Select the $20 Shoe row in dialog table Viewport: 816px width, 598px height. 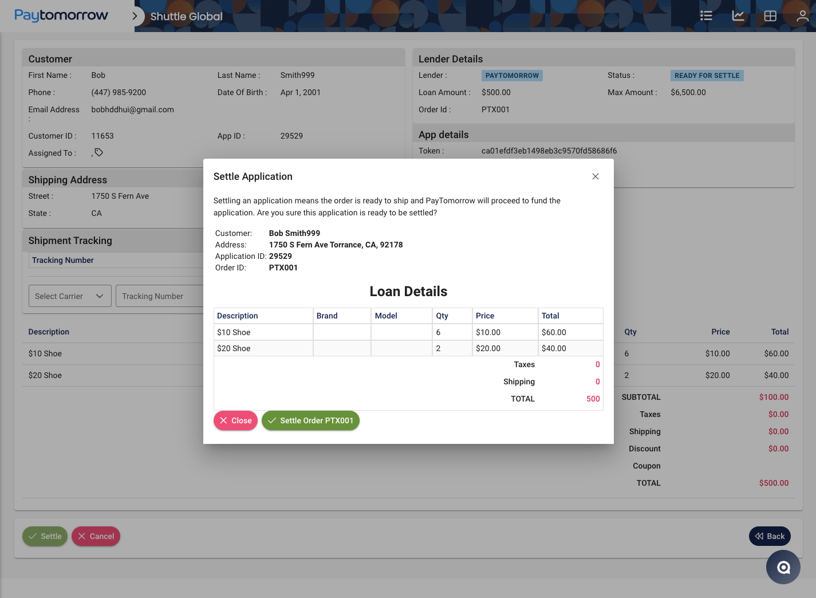tap(408, 348)
